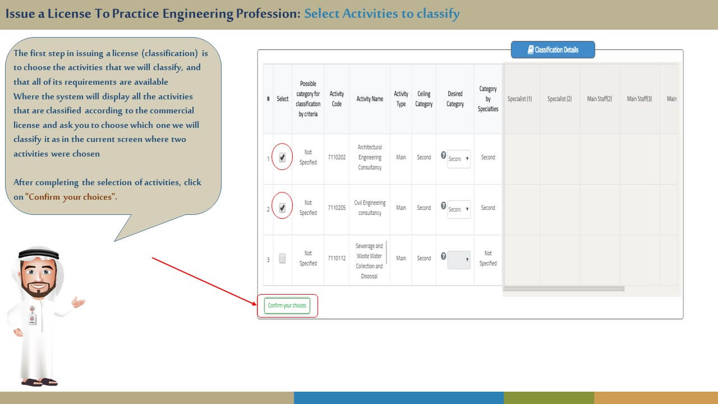The width and height of the screenshot is (718, 404).
Task: Click the Specialist (1) column header
Action: click(x=519, y=99)
